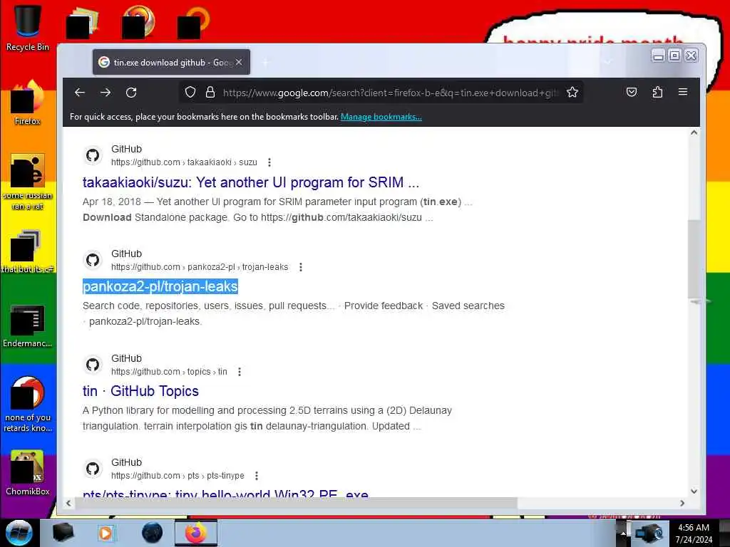Select the Endermanc... desktop icon
This screenshot has height=547, width=730.
pos(28,325)
